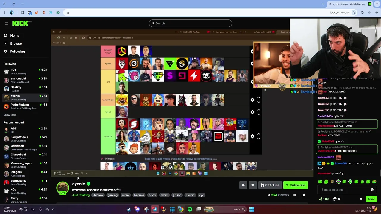Open Classybeef recommended channel

coord(25,156)
